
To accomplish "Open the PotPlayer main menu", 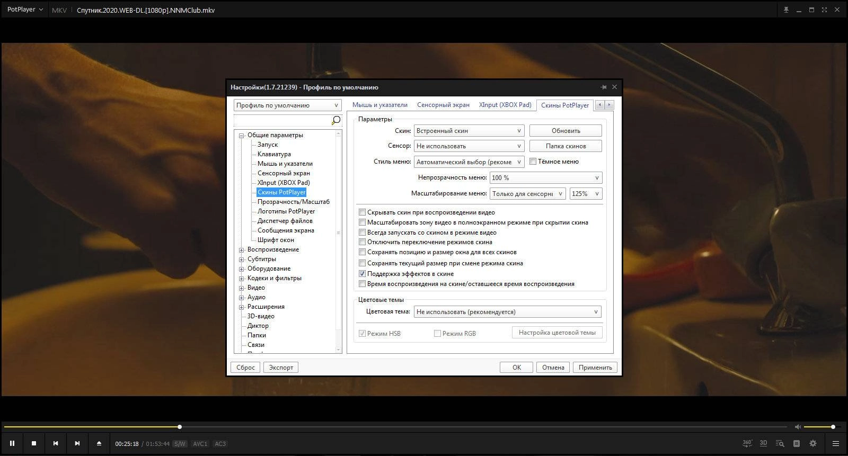I will coord(24,10).
